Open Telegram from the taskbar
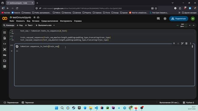Screen dimensions: 198x111 [125, 108]
